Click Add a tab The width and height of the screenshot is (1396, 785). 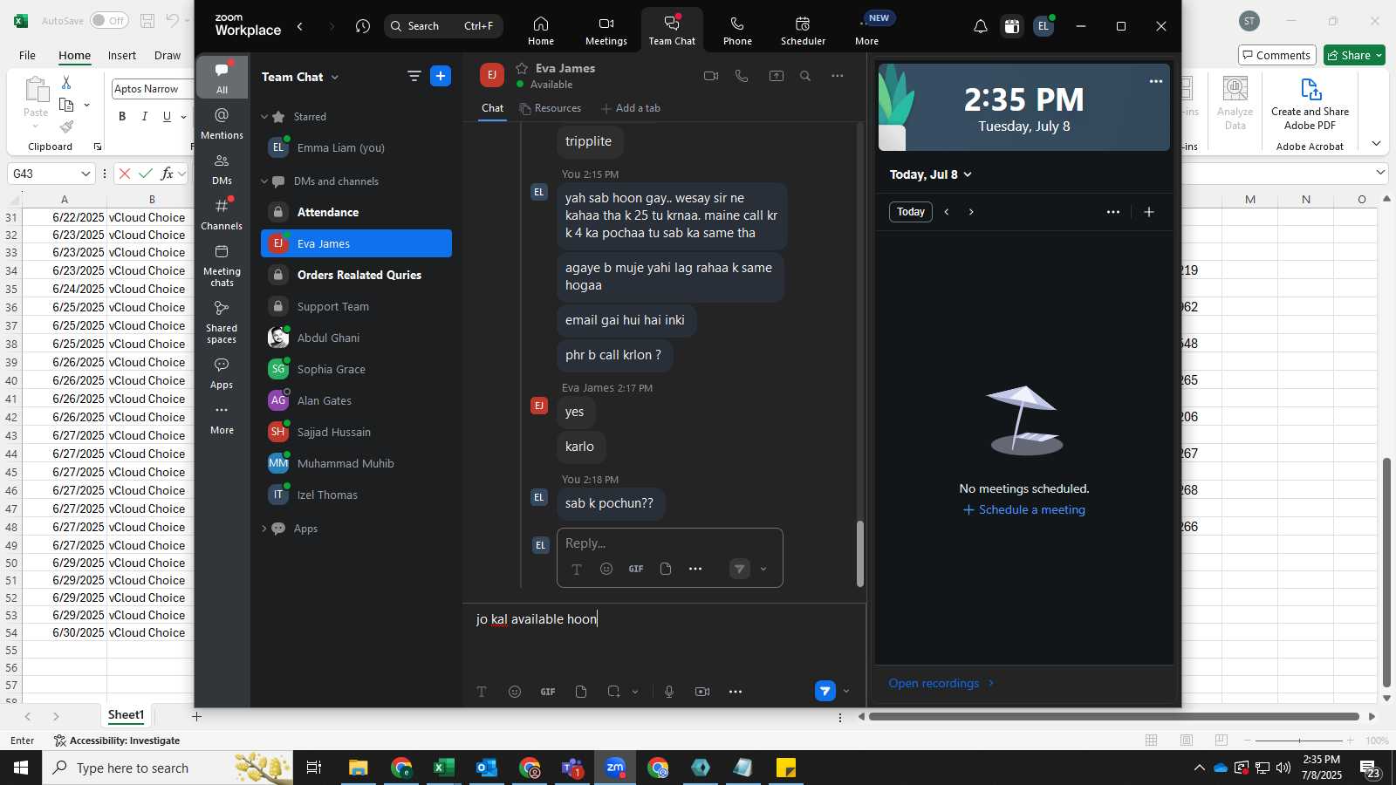pyautogui.click(x=631, y=108)
